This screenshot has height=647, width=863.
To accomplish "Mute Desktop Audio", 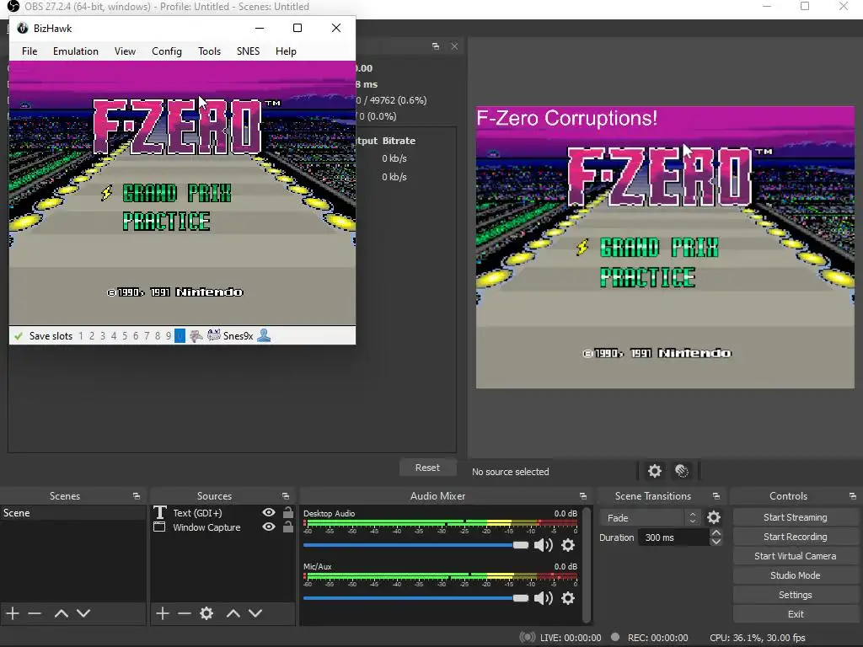I will point(544,545).
